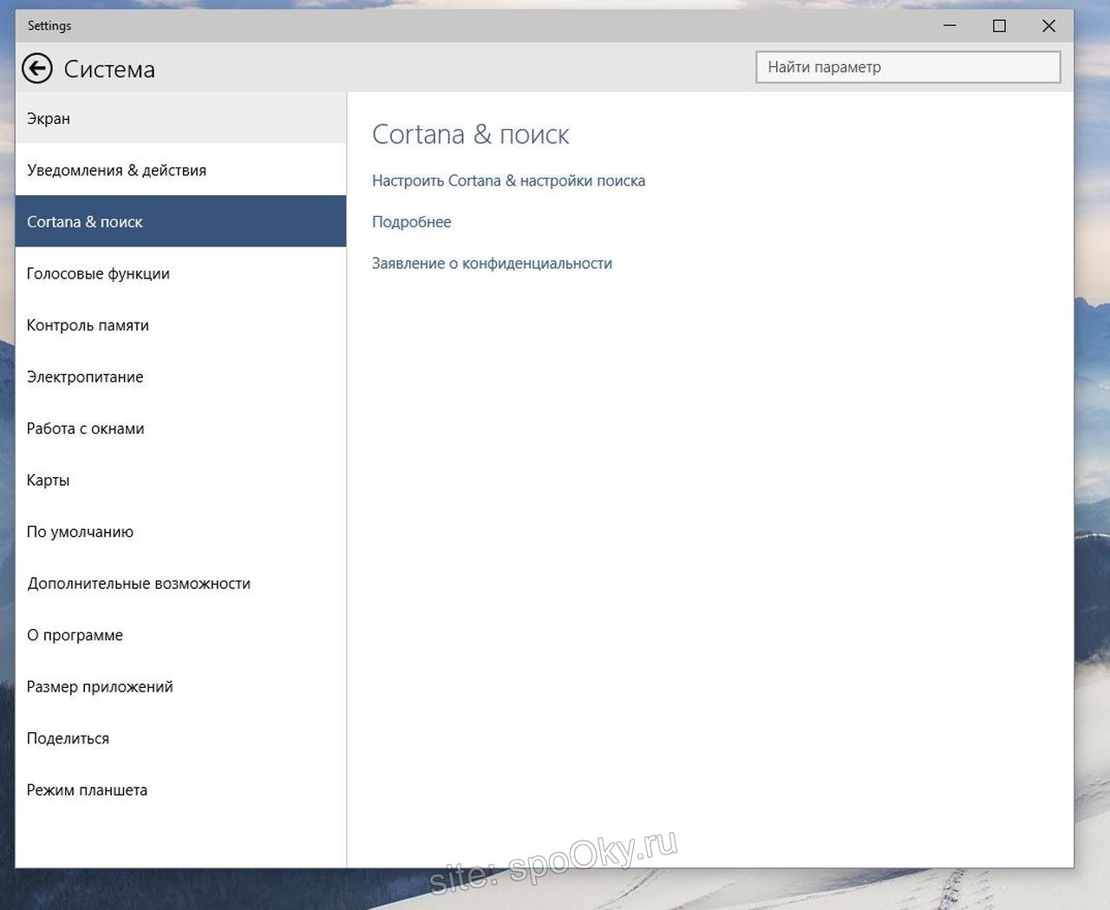Open Заявление о конфиденциальности link

pos(492,264)
